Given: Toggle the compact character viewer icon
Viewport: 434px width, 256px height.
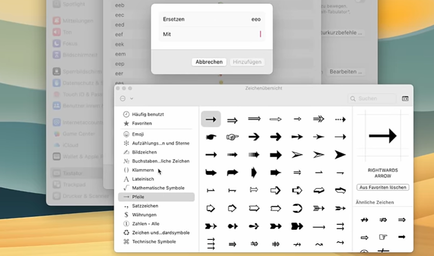Looking at the screenshot, I should pyautogui.click(x=405, y=98).
